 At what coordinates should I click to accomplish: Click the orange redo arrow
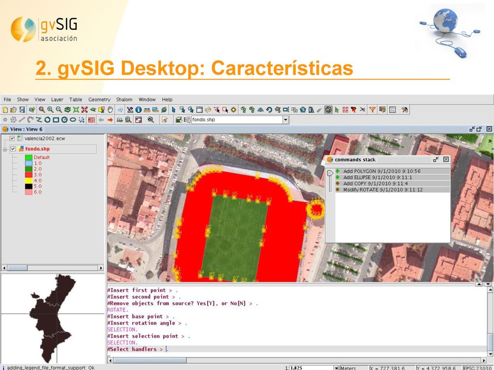110,119
